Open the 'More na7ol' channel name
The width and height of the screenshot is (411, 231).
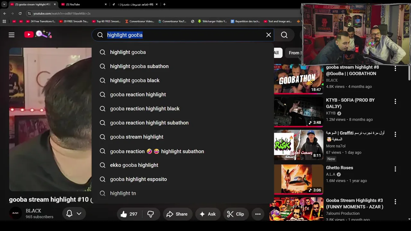point(336,146)
